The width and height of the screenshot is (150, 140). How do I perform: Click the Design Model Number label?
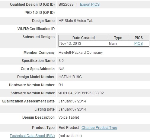tap(36, 77)
